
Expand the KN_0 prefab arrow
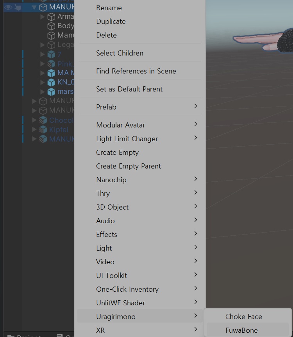point(42,82)
